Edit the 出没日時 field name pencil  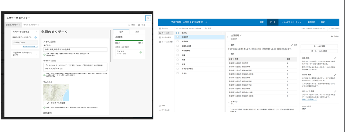tap(241, 35)
